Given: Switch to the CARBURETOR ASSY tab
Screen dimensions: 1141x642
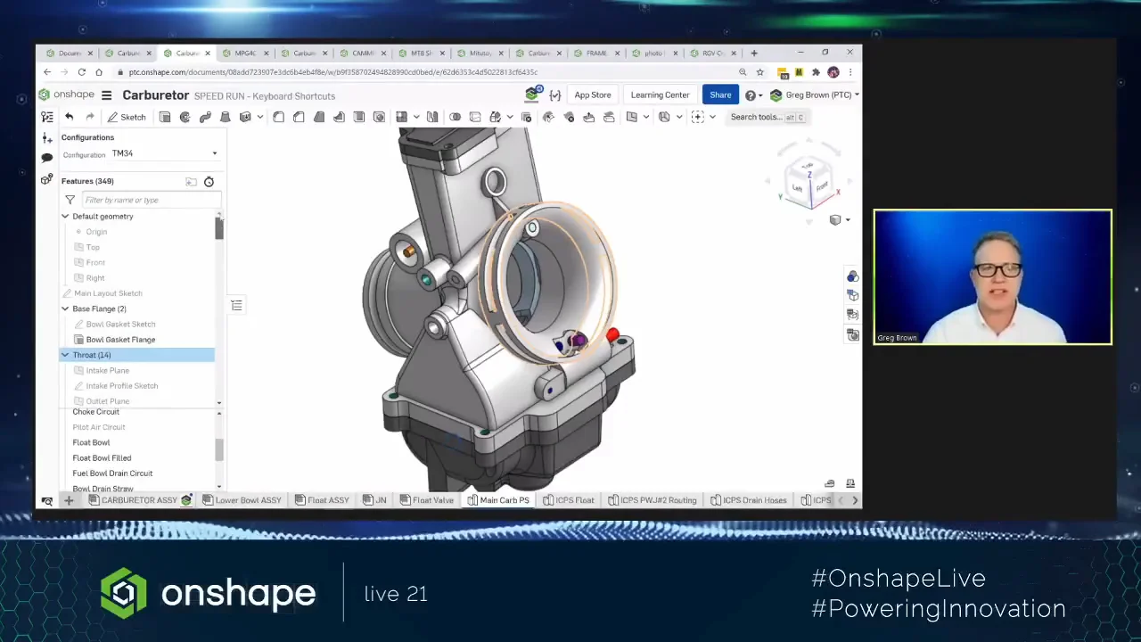Looking at the screenshot, I should (140, 500).
